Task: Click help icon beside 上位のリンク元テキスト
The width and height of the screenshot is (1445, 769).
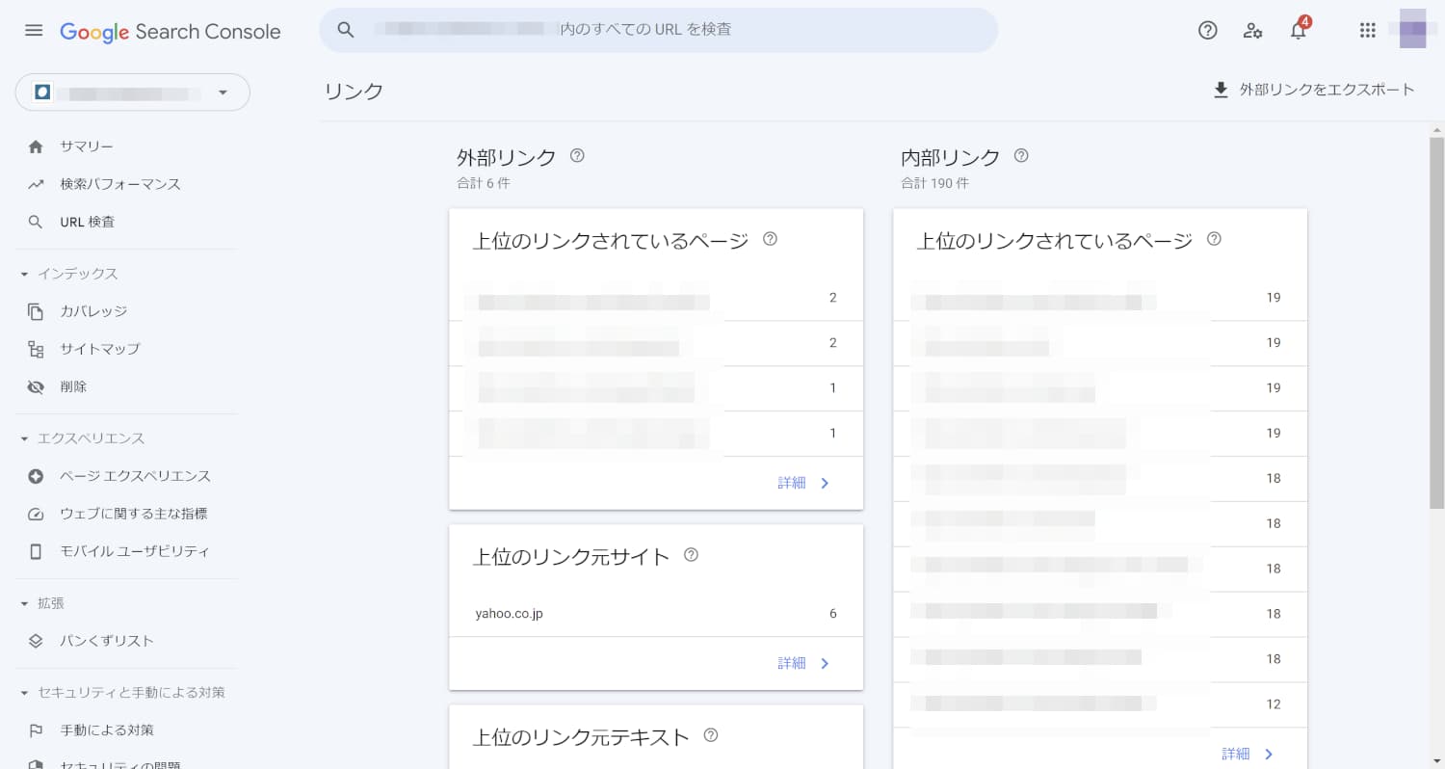Action: click(x=711, y=735)
